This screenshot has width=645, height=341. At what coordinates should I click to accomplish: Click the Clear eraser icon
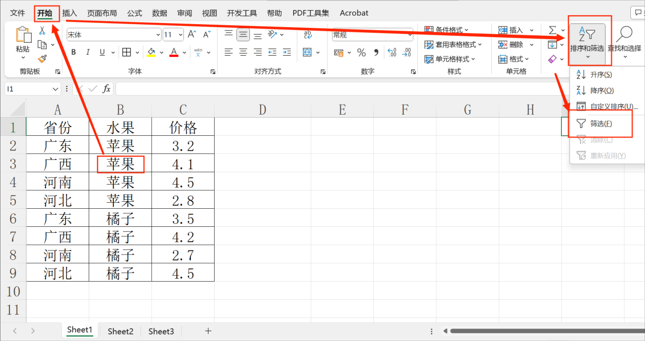552,59
